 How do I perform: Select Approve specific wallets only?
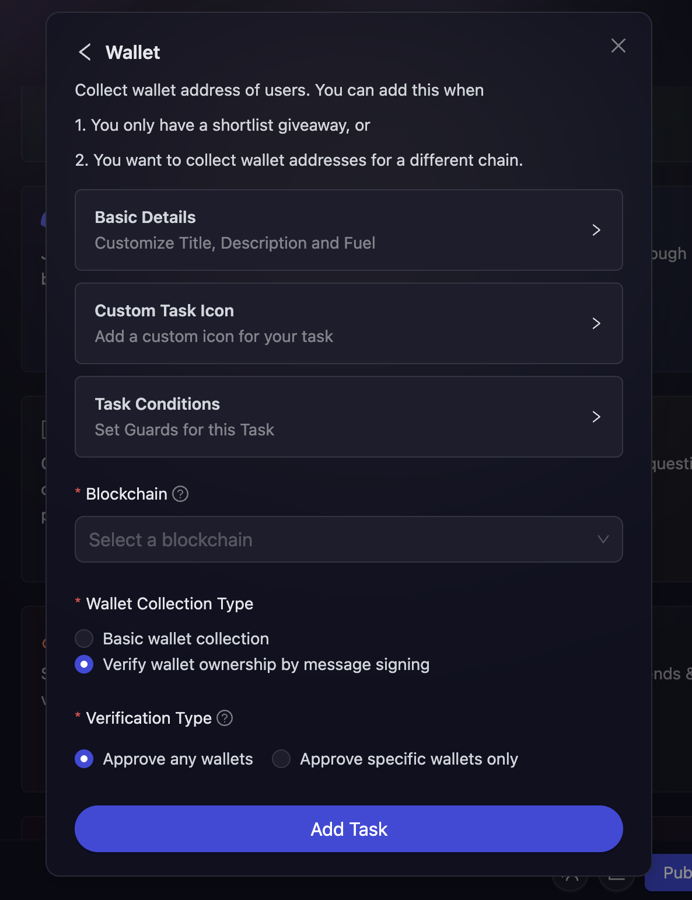(x=281, y=759)
